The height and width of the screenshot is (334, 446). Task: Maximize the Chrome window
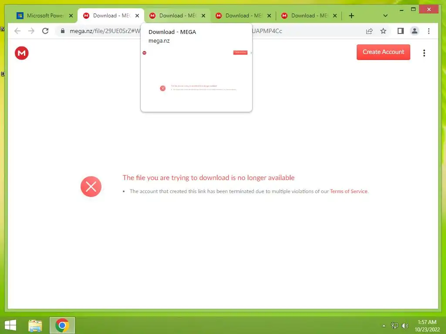413,10
